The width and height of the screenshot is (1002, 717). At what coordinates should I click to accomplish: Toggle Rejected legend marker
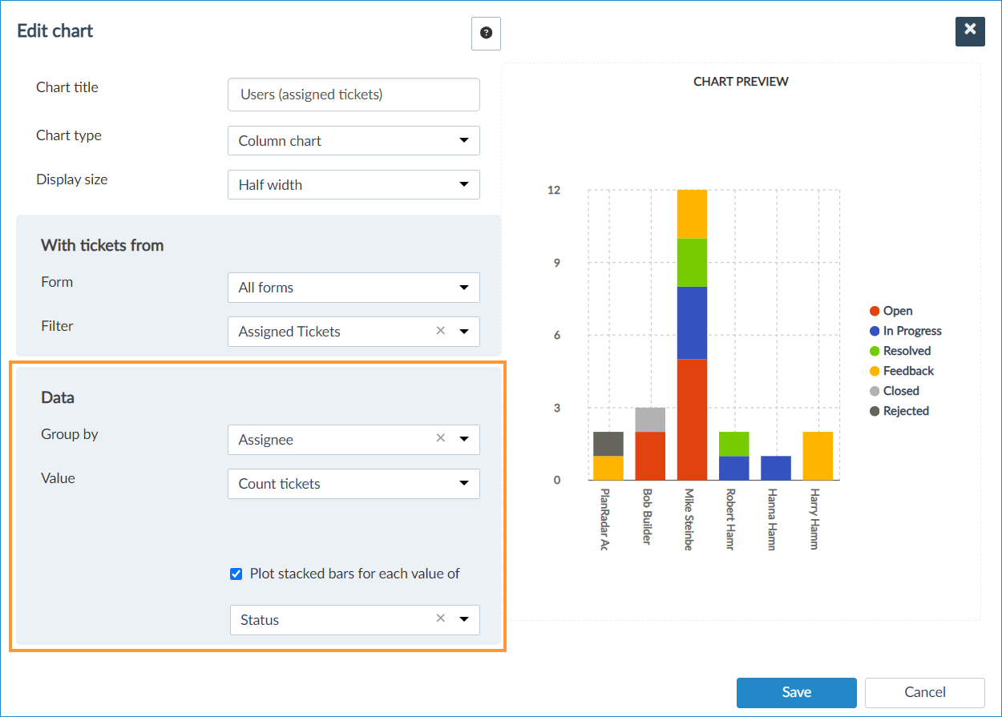[875, 411]
